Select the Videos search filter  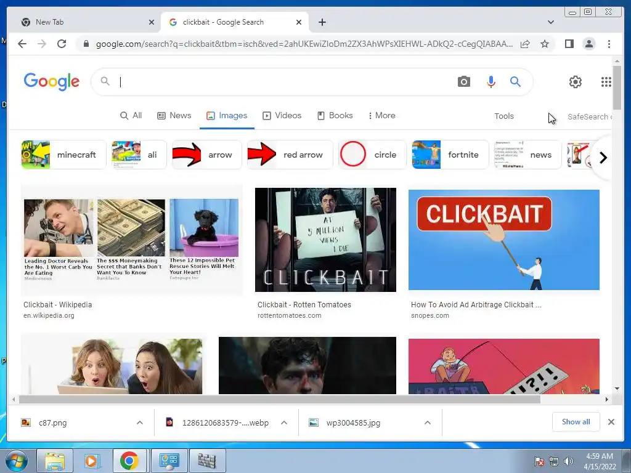click(x=282, y=116)
